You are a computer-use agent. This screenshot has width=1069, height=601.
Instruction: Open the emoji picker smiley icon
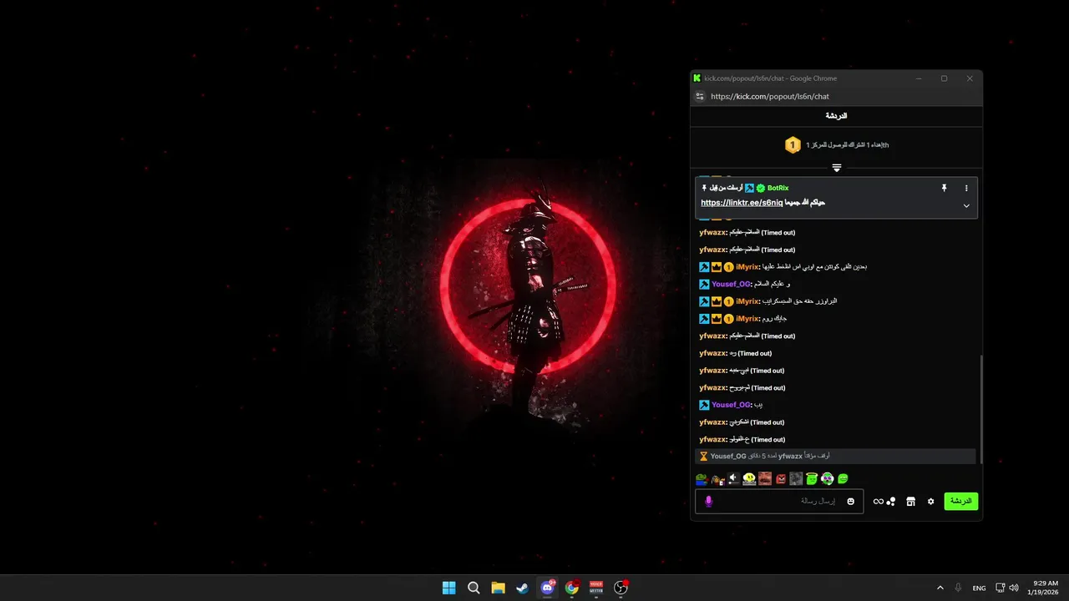(x=851, y=502)
